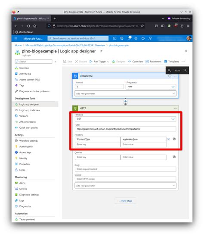Click the Run Trigger play icon
The width and height of the screenshot is (204, 236).
click(91, 62)
